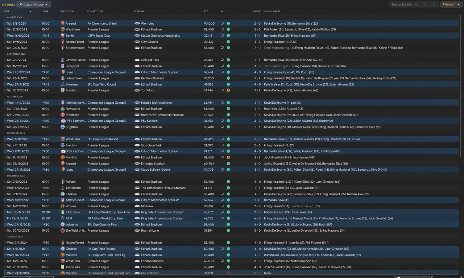Open the FIFA Club World Cup Final link
464x278 pixels.
(105, 218)
